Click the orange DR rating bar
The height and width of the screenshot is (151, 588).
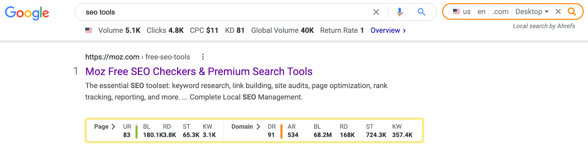[x=282, y=131]
